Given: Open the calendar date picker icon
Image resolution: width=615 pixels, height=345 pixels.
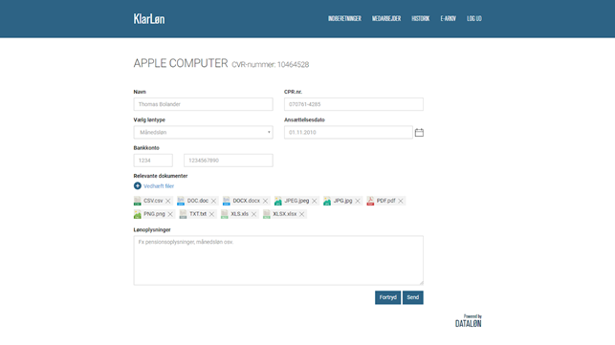Looking at the screenshot, I should coord(419,133).
